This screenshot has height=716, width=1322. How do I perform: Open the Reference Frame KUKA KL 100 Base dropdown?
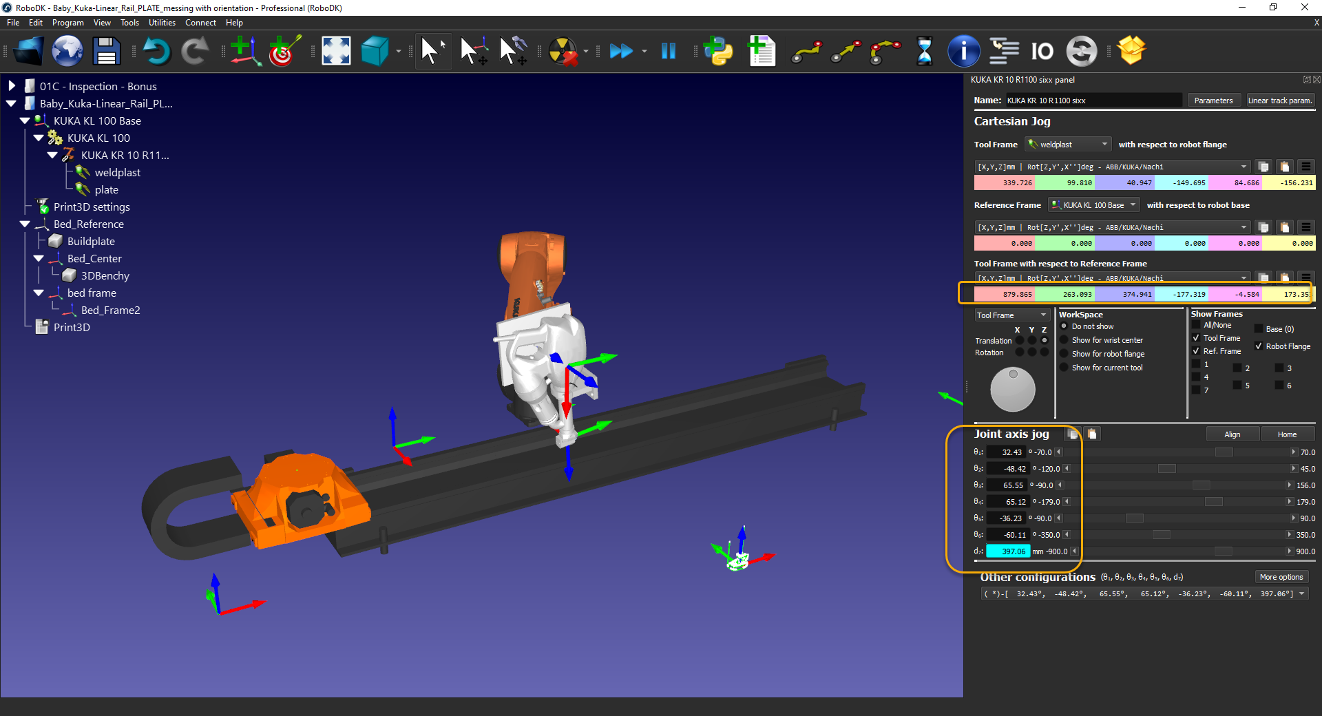pos(1094,205)
